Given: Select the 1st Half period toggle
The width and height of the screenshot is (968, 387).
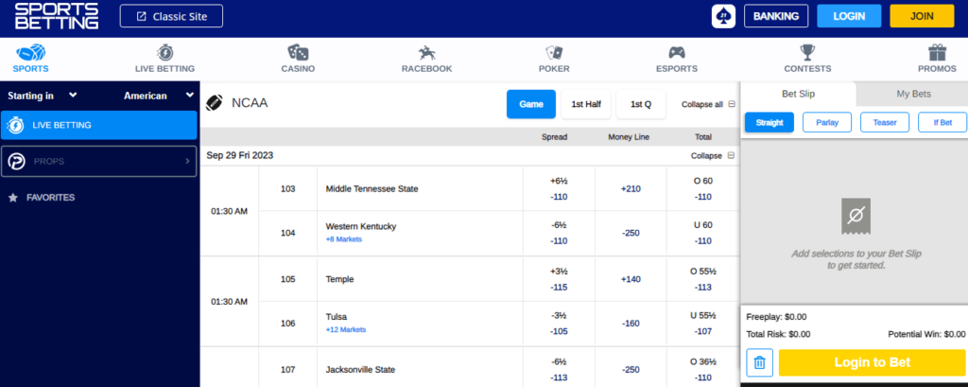Looking at the screenshot, I should (x=586, y=104).
